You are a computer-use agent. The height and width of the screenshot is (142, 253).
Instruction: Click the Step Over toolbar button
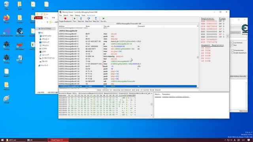tap(88, 20)
